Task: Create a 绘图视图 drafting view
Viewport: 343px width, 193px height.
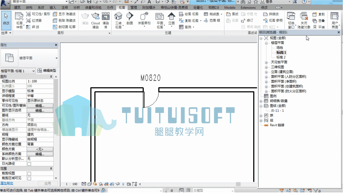Action: pos(189,14)
